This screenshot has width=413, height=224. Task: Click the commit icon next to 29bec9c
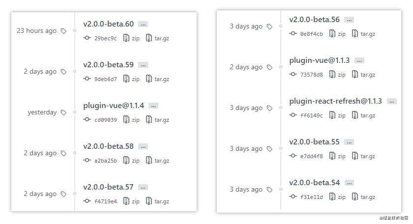point(87,38)
